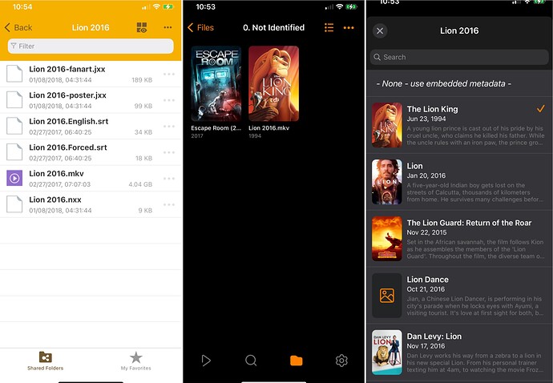Open the Lion 2016.nxx file

point(91,204)
